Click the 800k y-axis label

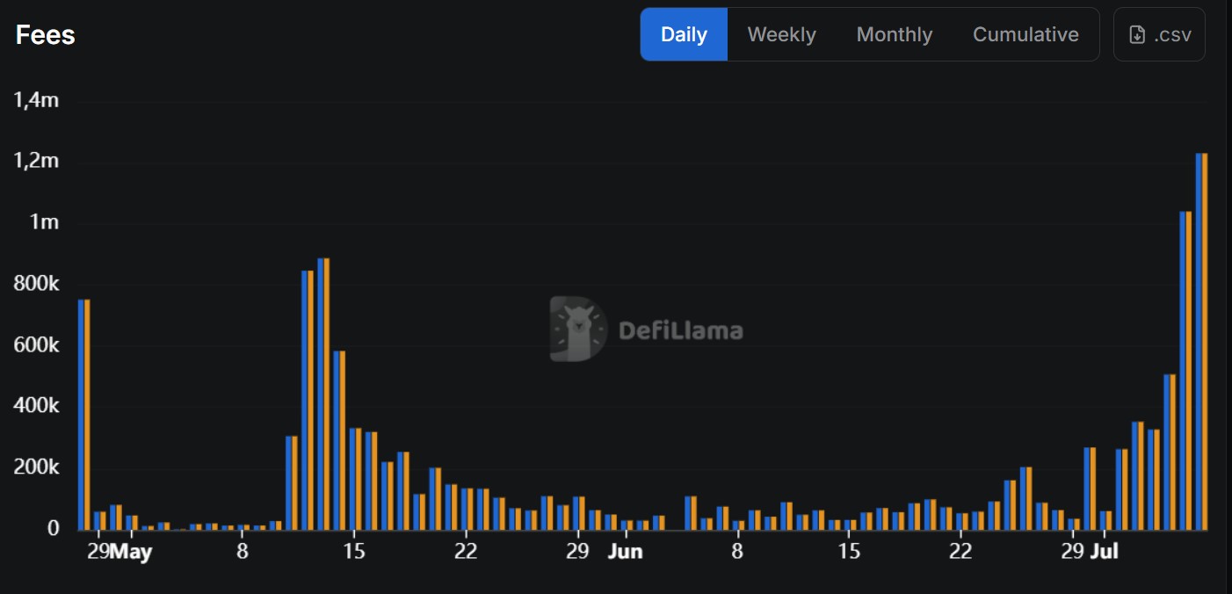(x=36, y=284)
